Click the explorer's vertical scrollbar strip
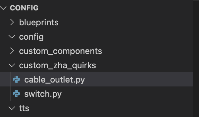 tap(196, 58)
